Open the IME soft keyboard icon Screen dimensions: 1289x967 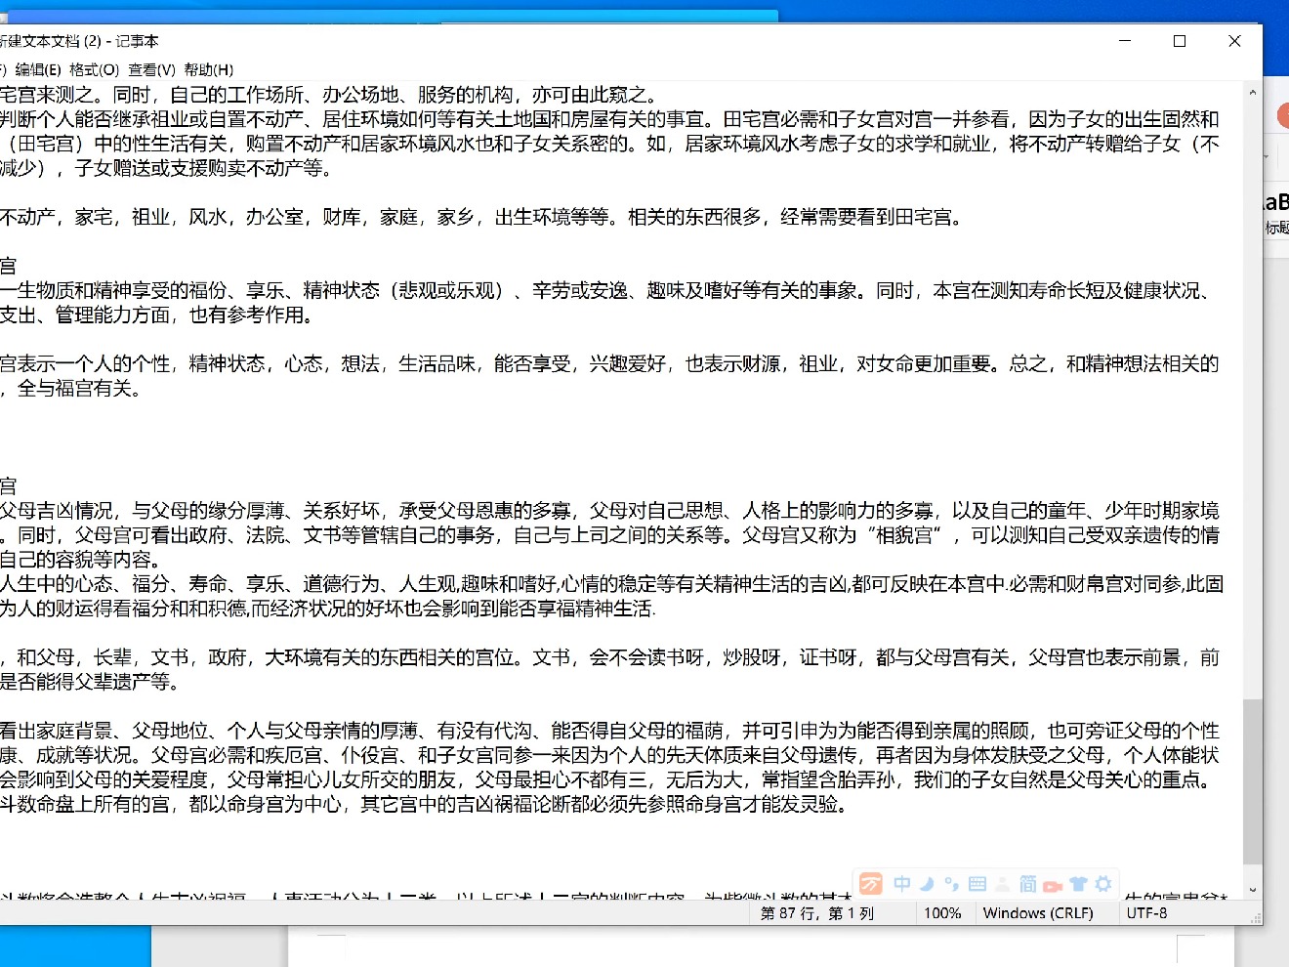click(977, 884)
